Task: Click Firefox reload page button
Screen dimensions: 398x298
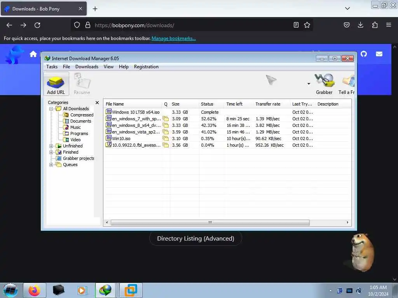Action: (x=37, y=25)
